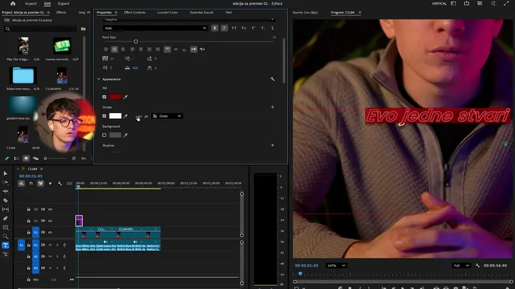Select the Selection arrow tool
The height and width of the screenshot is (289, 515).
point(5,173)
